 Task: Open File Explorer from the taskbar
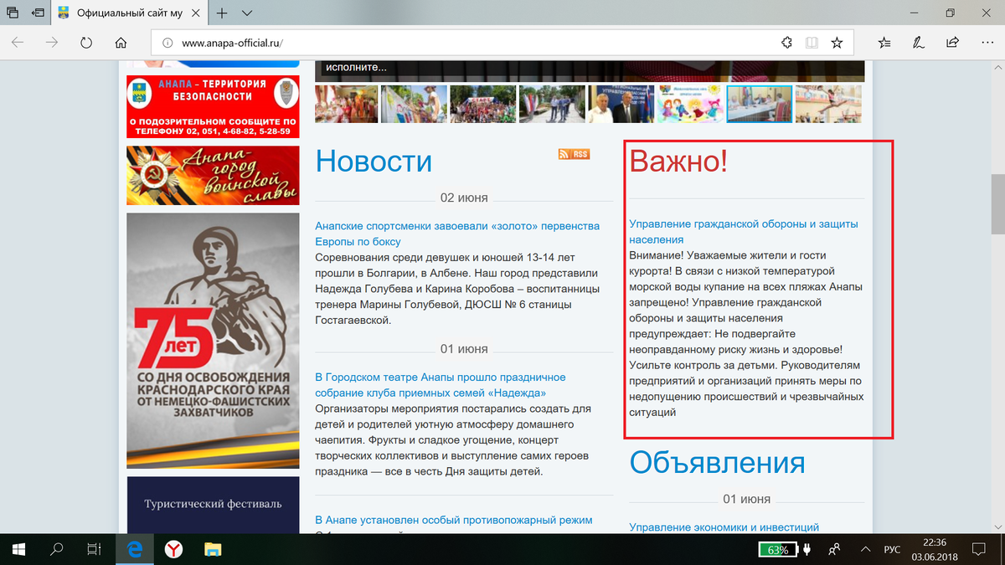coord(213,549)
